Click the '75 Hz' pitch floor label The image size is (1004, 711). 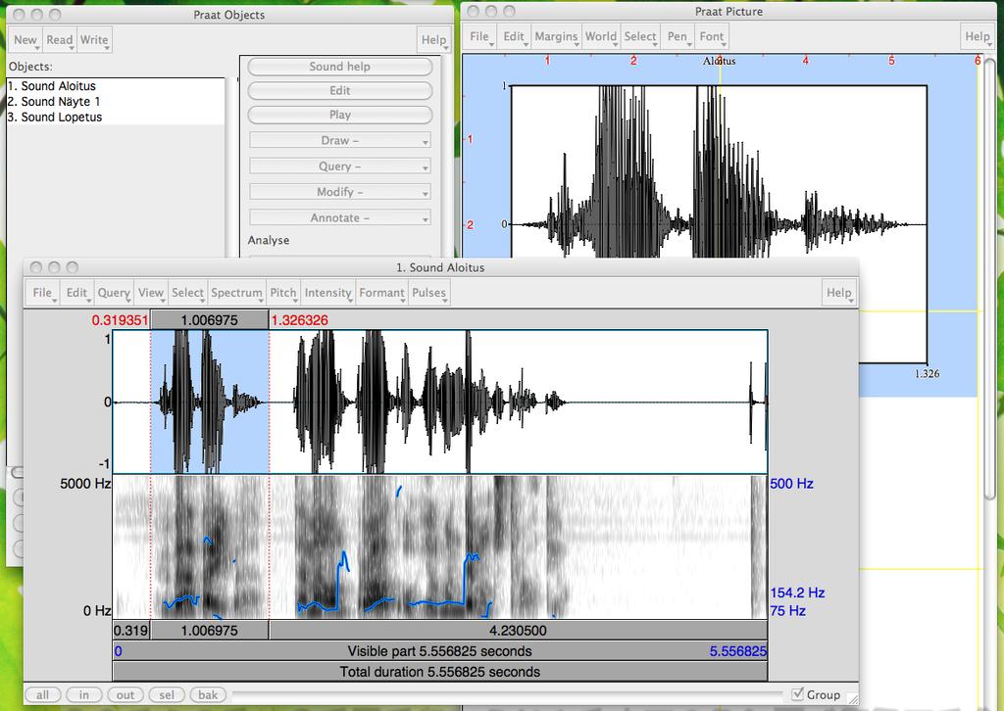[787, 610]
